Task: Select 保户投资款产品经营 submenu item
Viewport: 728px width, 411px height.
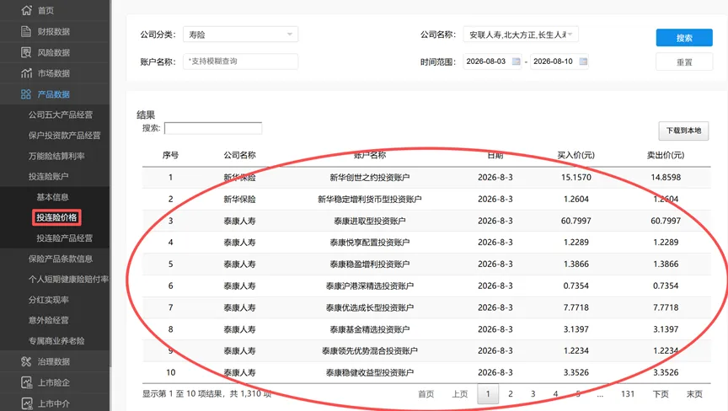Action: [65, 135]
